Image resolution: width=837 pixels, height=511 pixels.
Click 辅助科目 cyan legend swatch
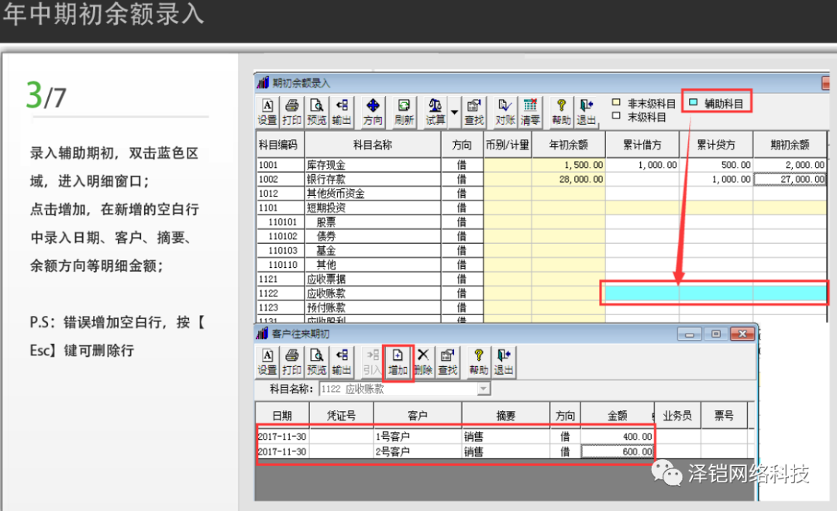[x=693, y=102]
